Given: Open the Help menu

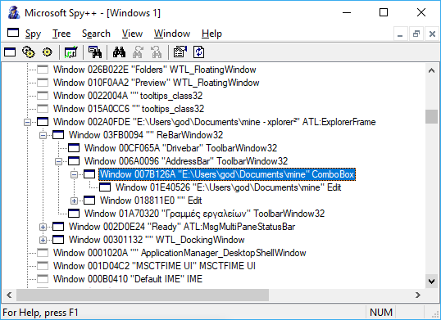Looking at the screenshot, I should (211, 34).
